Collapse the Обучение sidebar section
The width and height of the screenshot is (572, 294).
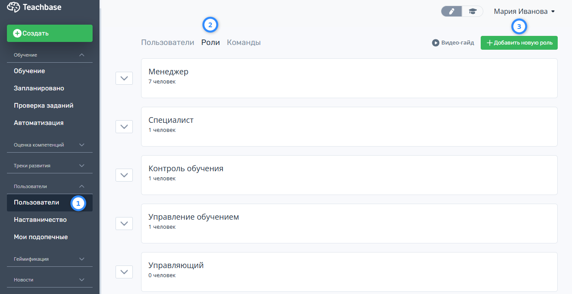82,55
